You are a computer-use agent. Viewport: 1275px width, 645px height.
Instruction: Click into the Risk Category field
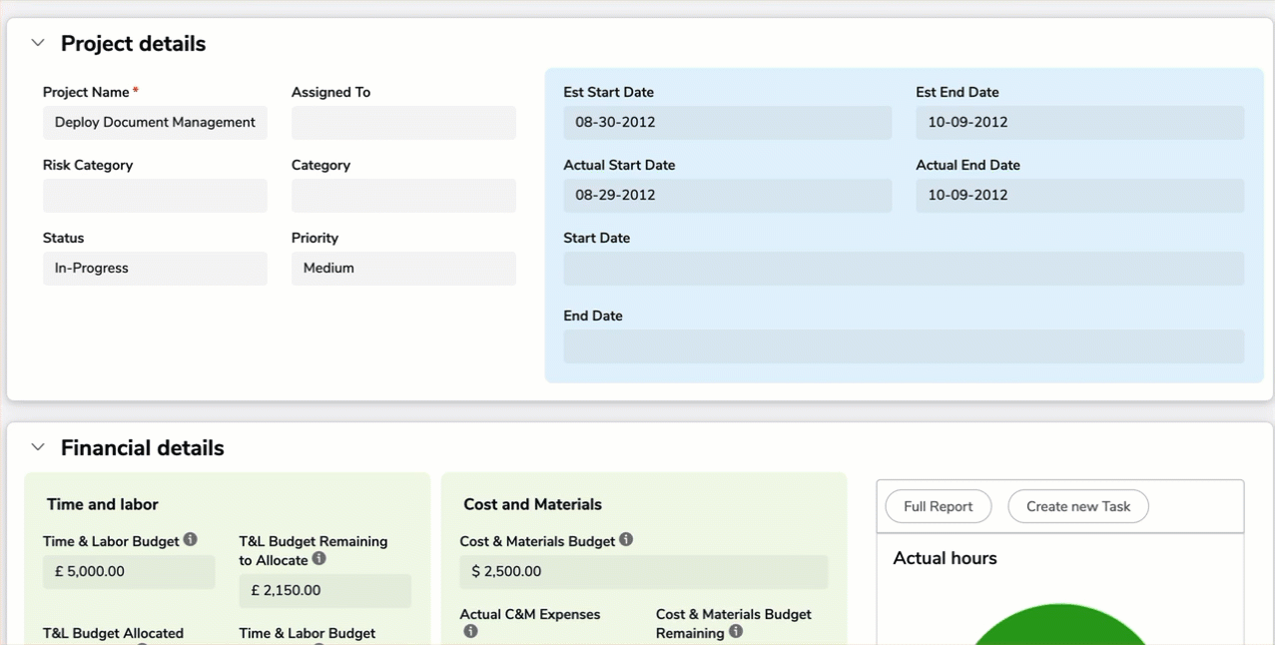pos(155,196)
